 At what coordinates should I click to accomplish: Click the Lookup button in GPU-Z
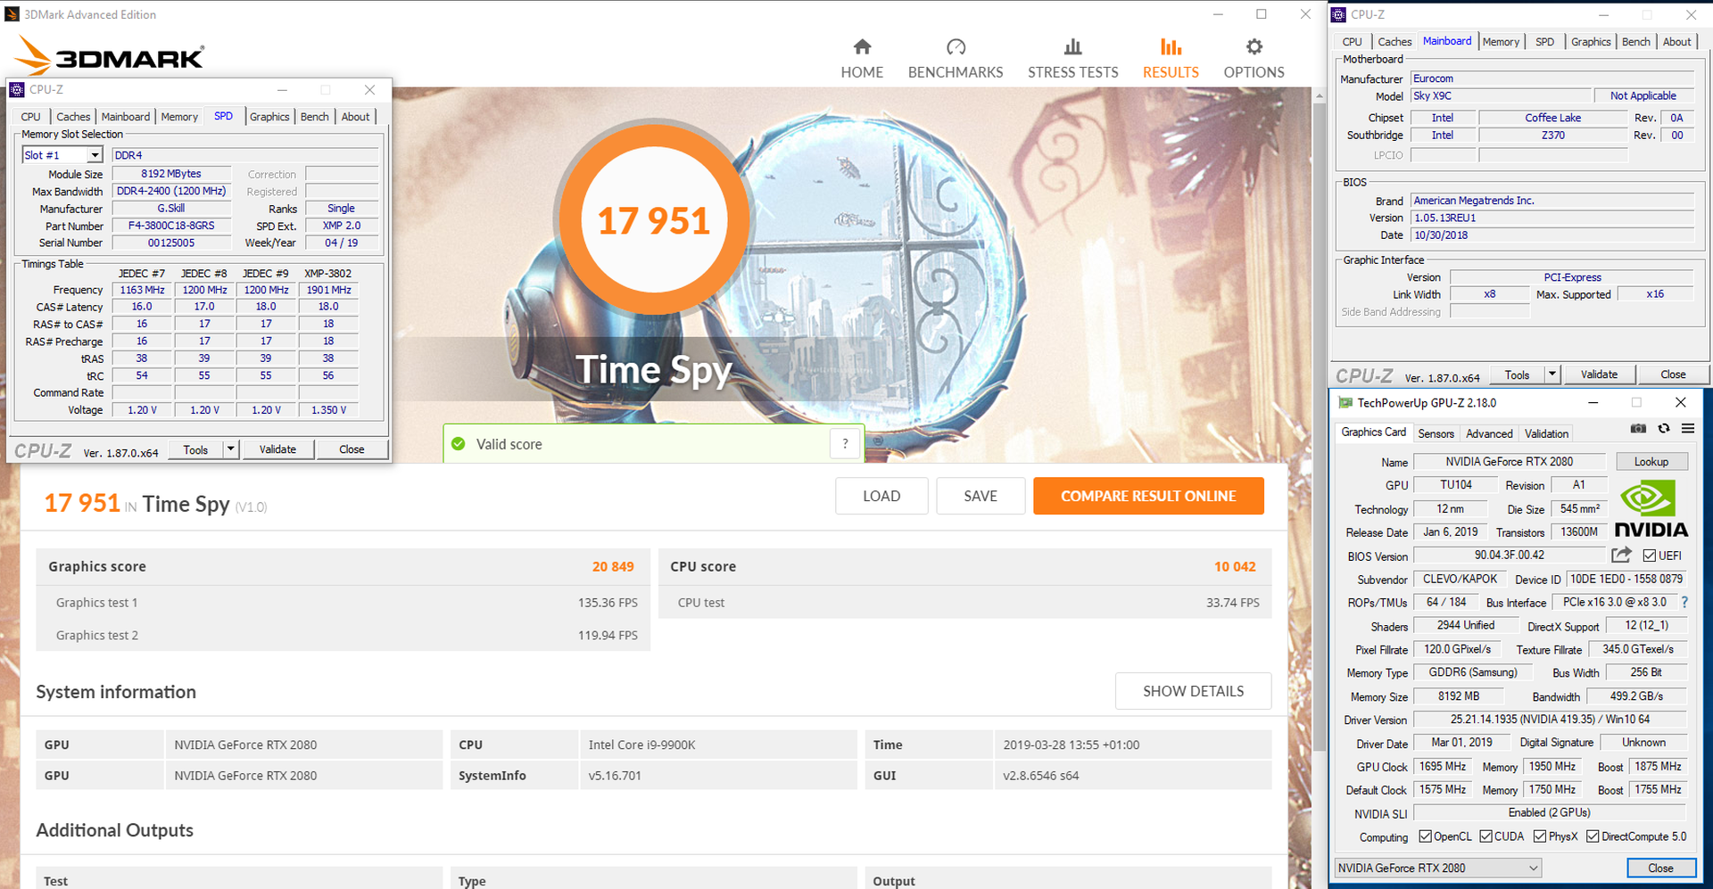pos(1651,462)
